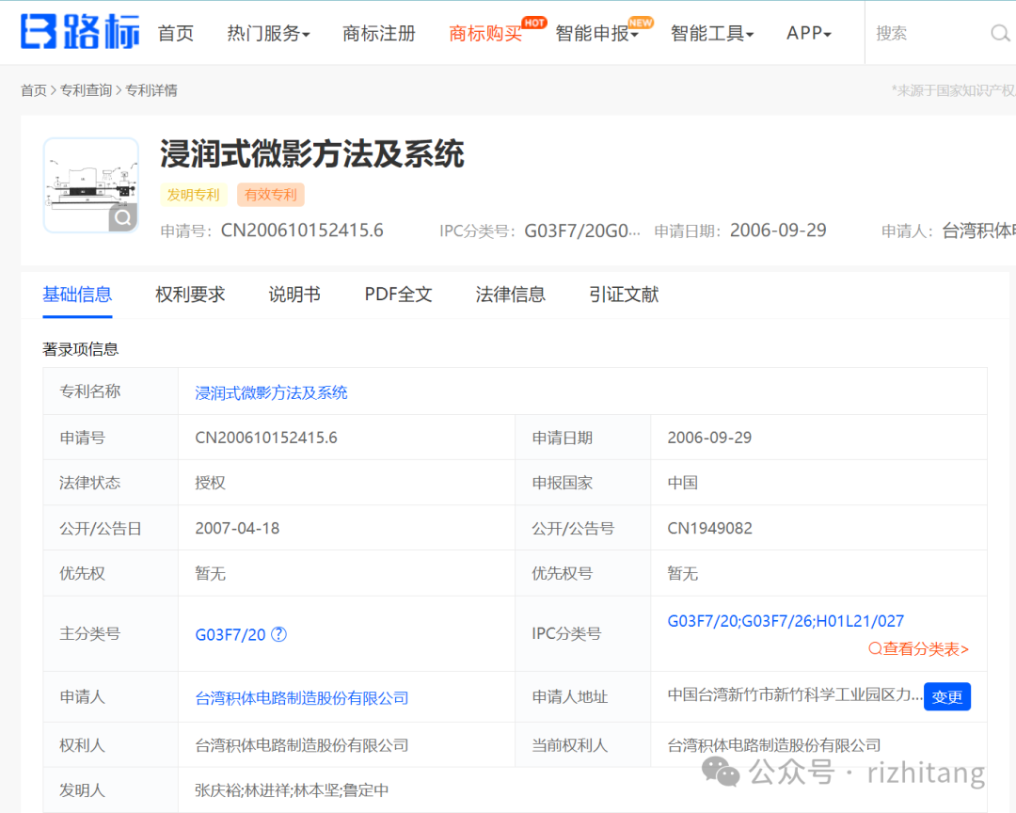Select the 当前权利人 company name

[774, 745]
